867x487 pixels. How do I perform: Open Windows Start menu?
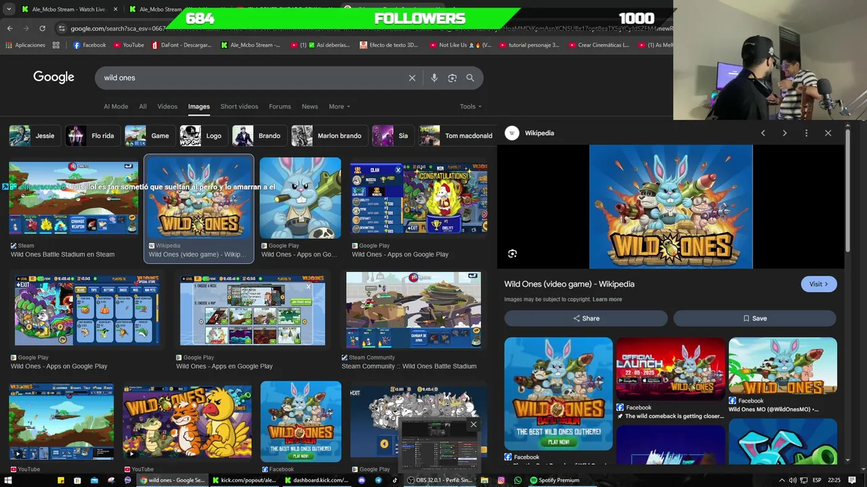[x=9, y=480]
